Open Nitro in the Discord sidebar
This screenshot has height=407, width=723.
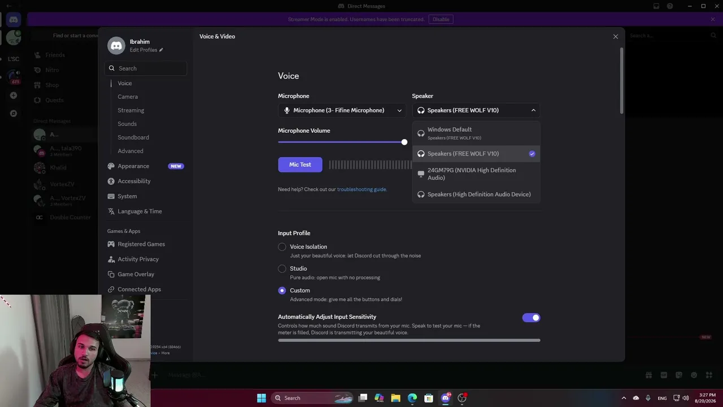tap(52, 70)
